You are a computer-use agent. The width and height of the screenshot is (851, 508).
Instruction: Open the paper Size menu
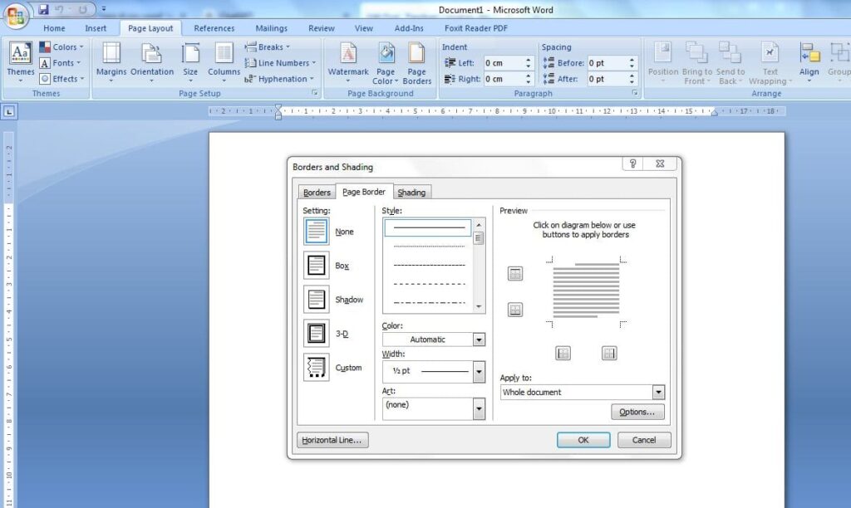click(x=190, y=62)
